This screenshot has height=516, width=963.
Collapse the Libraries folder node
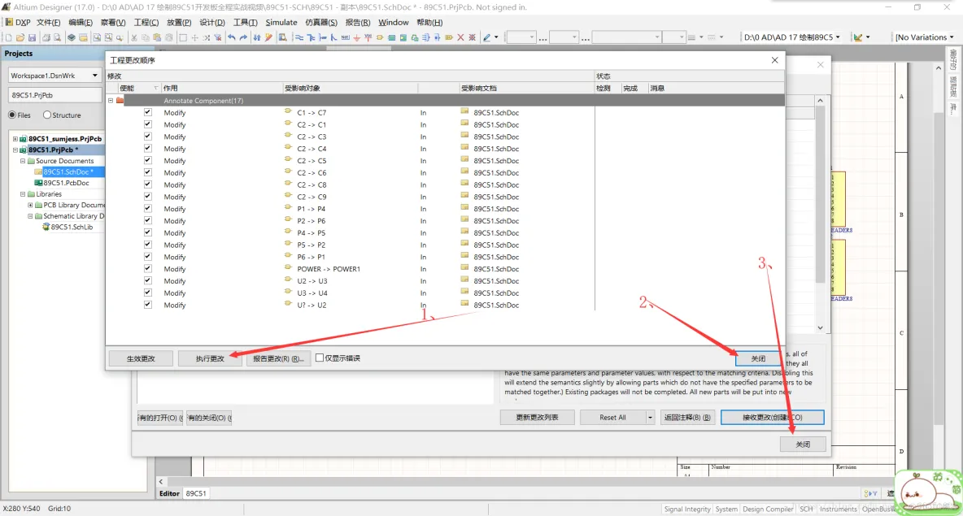[23, 194]
